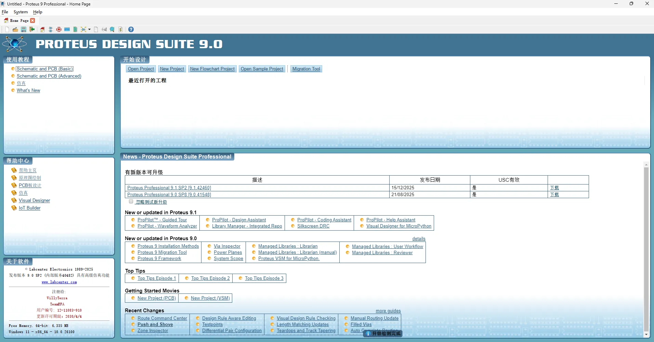Open the System menu
Viewport: 654px width, 342px height.
click(21, 12)
